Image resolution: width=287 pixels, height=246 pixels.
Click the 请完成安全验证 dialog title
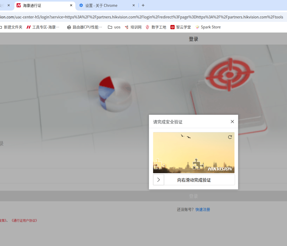pos(168,122)
